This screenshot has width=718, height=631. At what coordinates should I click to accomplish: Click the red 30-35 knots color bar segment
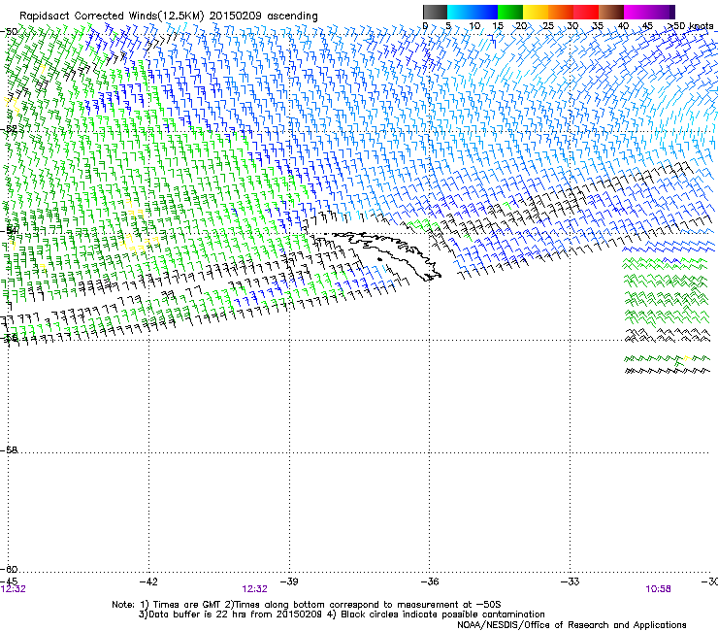click(x=586, y=12)
